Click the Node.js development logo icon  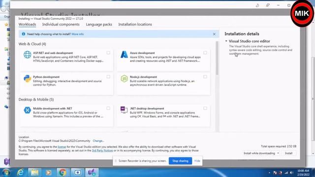pyautogui.click(x=124, y=79)
